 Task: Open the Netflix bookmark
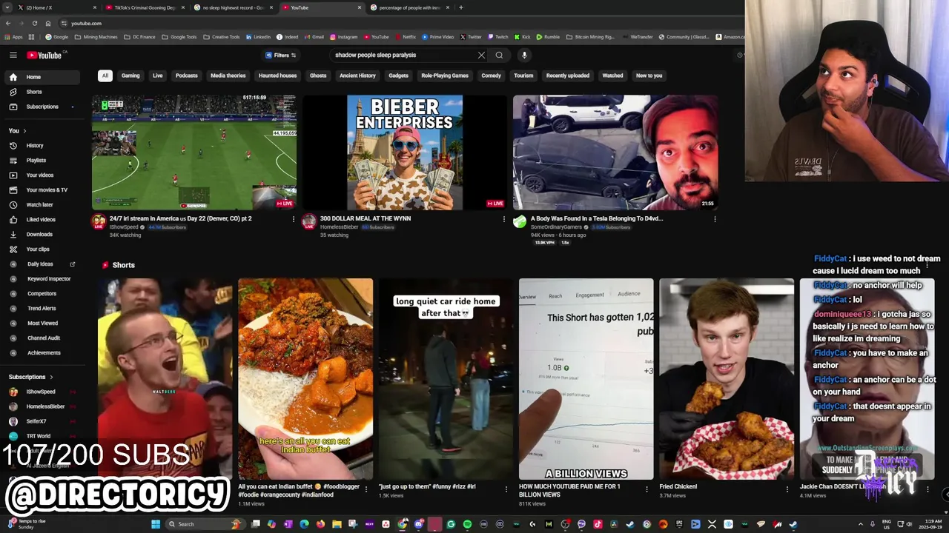pos(406,37)
